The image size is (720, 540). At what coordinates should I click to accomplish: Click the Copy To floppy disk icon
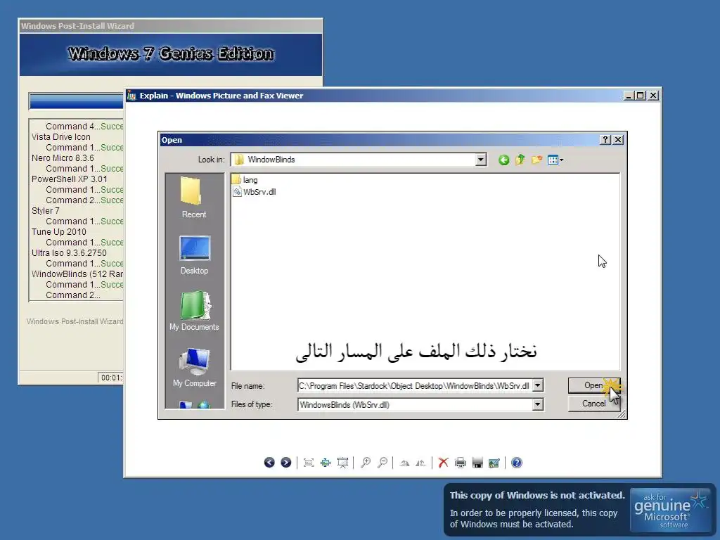(477, 463)
